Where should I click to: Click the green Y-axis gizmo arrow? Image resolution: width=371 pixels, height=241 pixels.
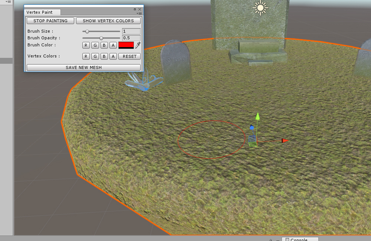pos(258,116)
